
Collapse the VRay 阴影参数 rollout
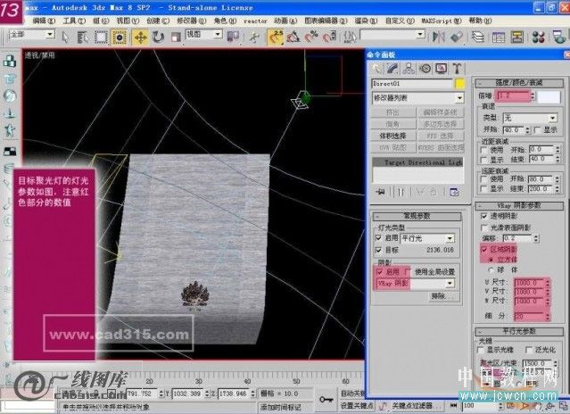click(519, 206)
